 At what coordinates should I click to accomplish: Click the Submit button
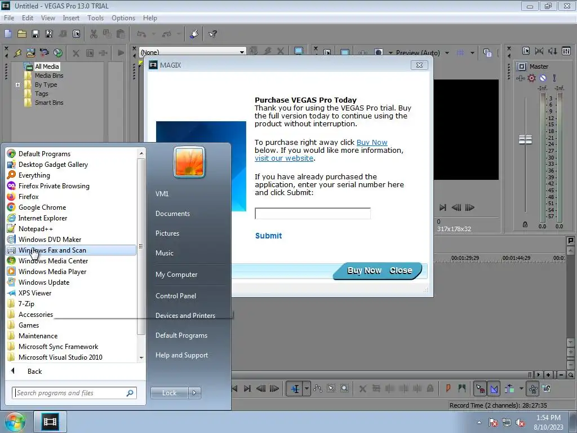point(268,236)
